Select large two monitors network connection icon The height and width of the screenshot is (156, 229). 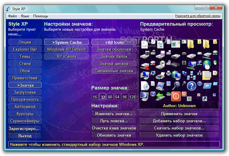click(x=192, y=65)
